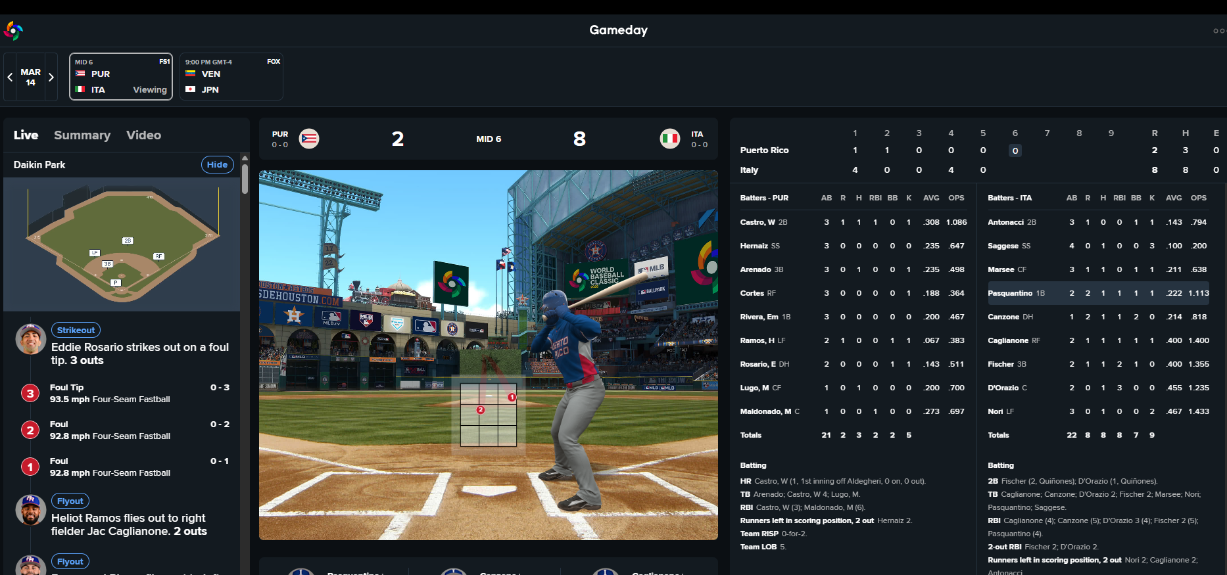
Task: Click 'Eddie Rosario strikes out' play text
Action: point(140,354)
